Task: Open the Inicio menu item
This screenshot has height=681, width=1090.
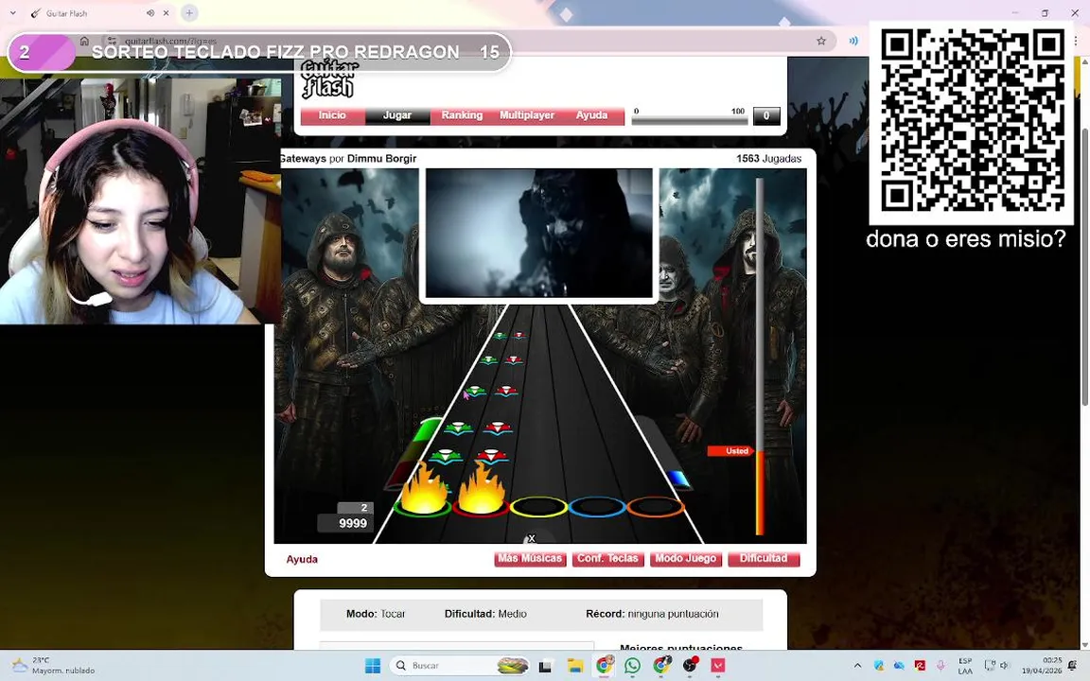Action: click(332, 116)
